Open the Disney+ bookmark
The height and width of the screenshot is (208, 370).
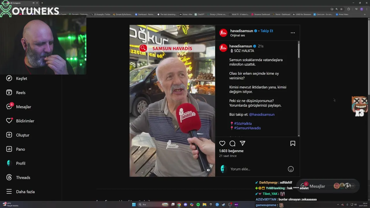tap(217, 14)
